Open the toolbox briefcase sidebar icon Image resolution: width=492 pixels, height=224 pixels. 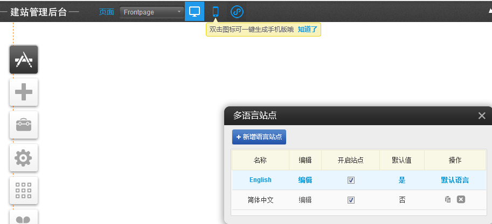tap(24, 125)
